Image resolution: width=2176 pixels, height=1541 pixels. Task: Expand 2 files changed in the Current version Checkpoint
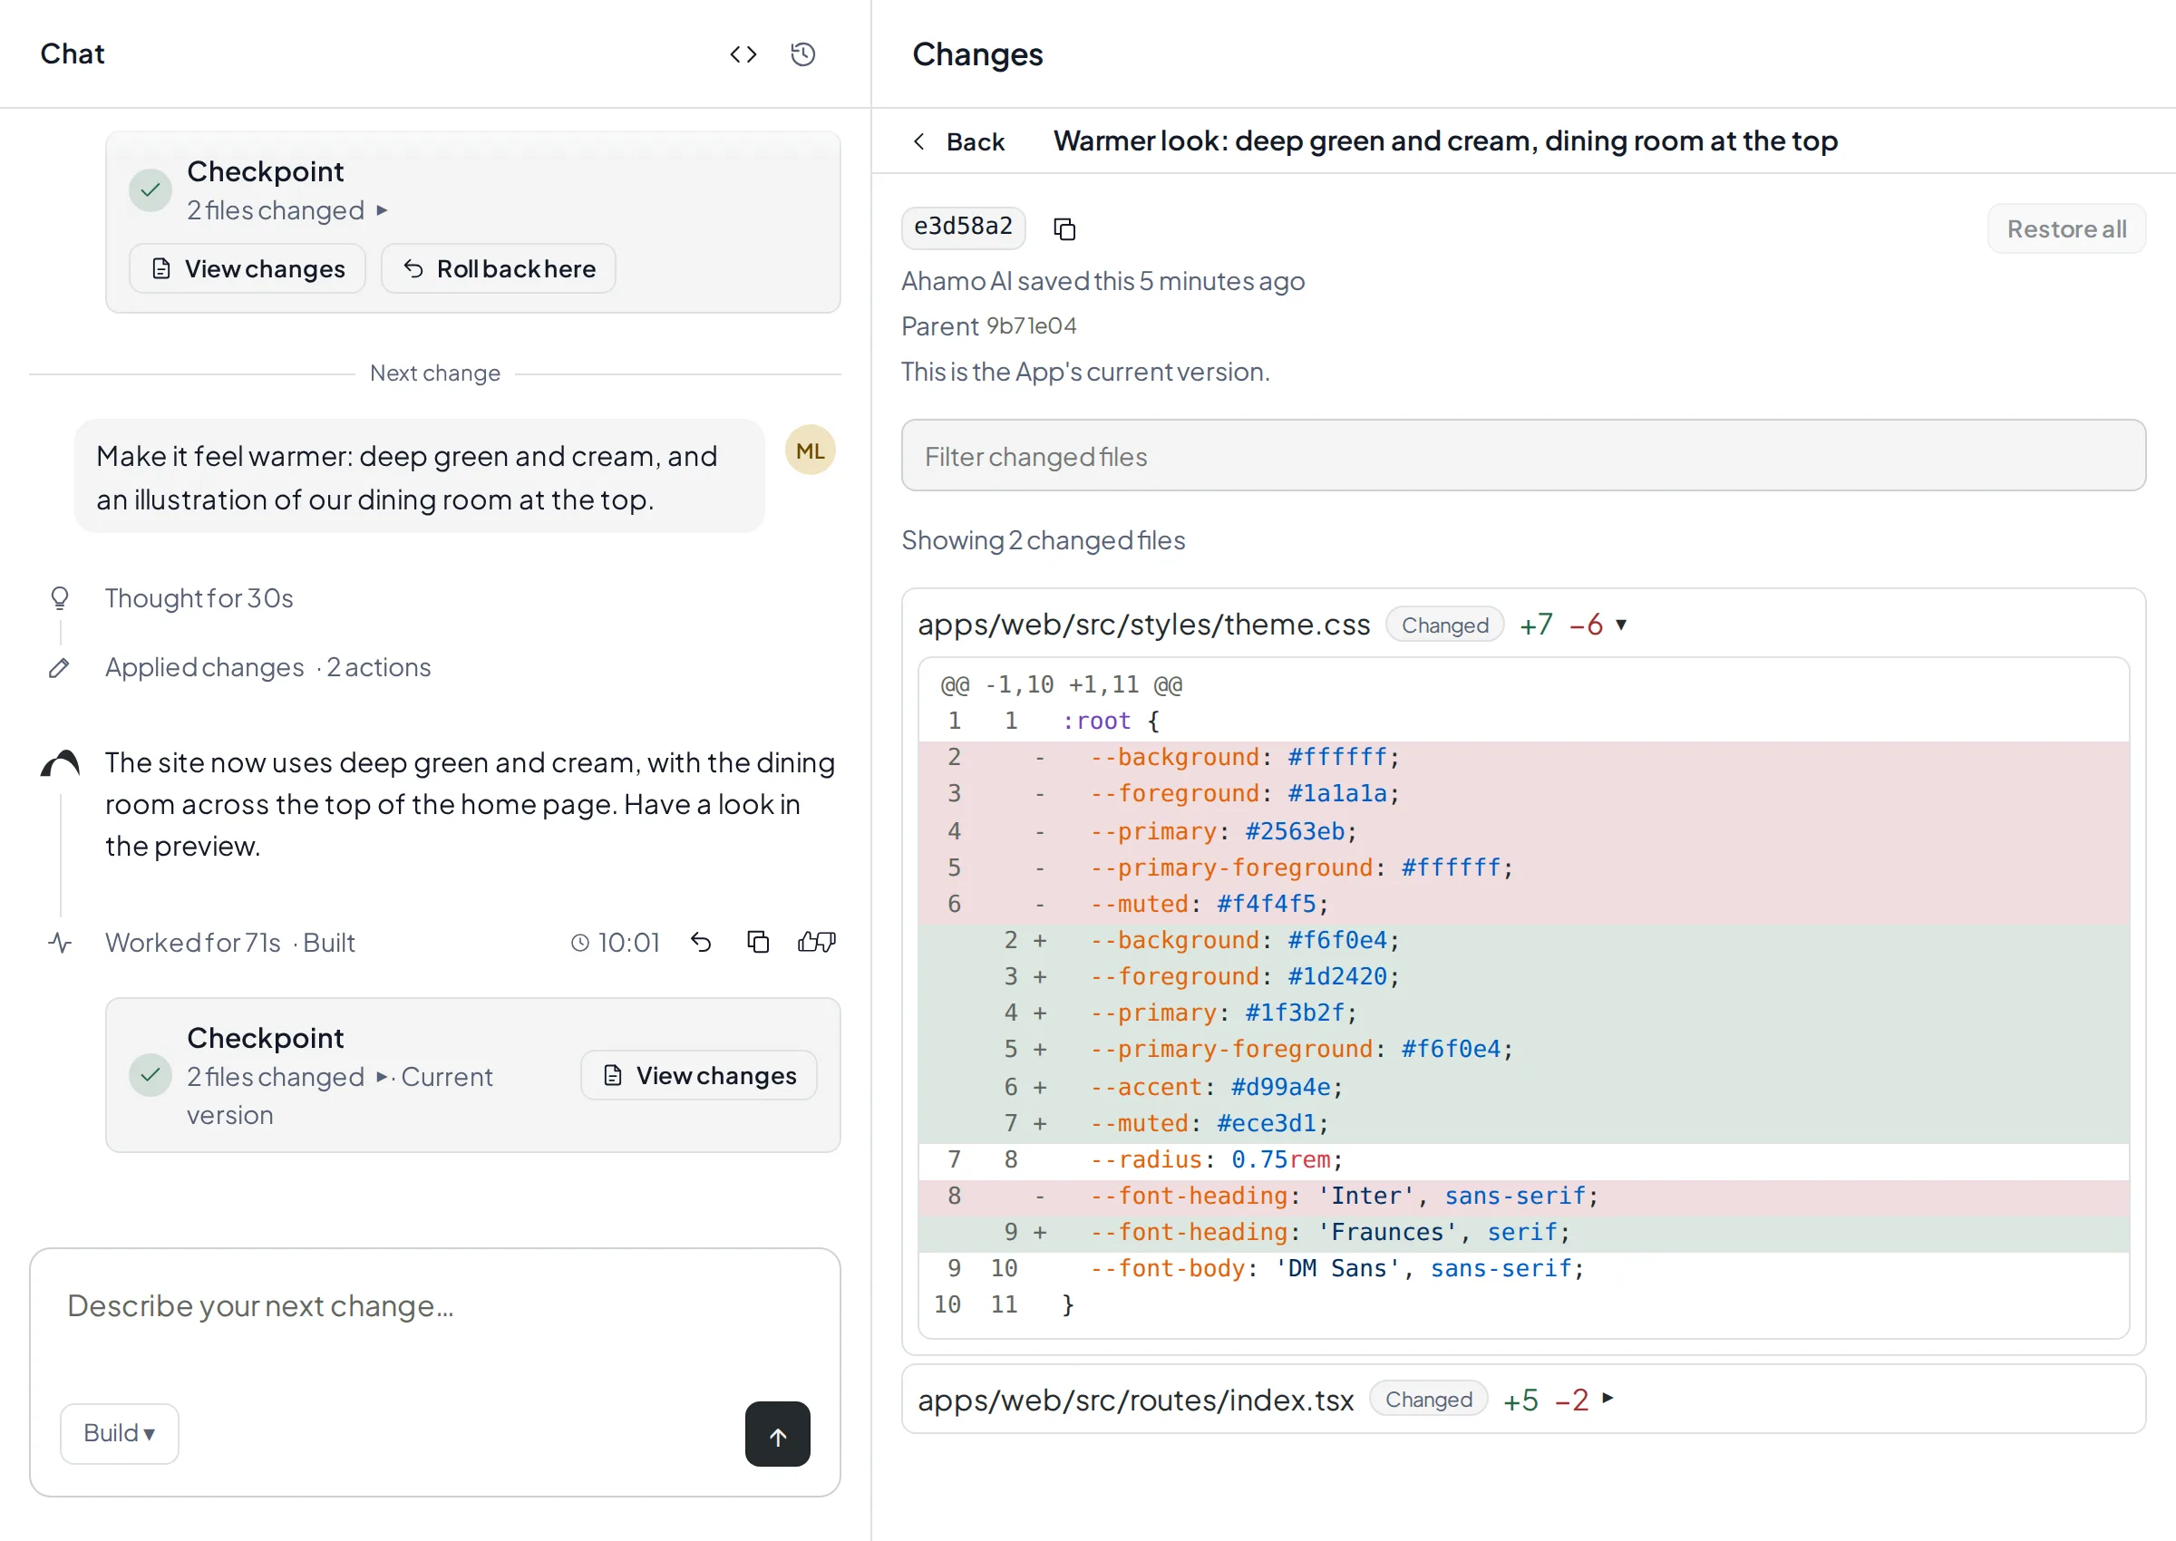tap(287, 1077)
